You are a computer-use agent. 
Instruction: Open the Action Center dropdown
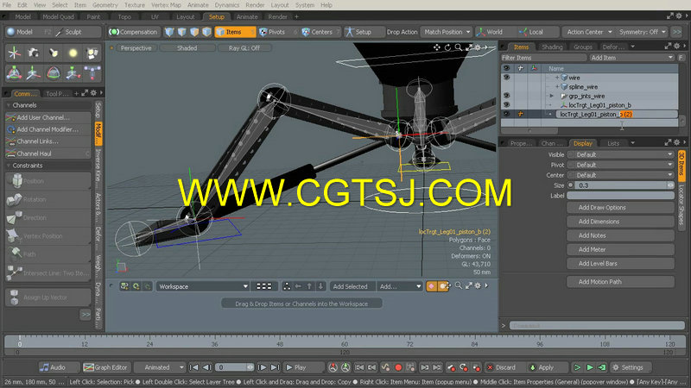point(588,32)
